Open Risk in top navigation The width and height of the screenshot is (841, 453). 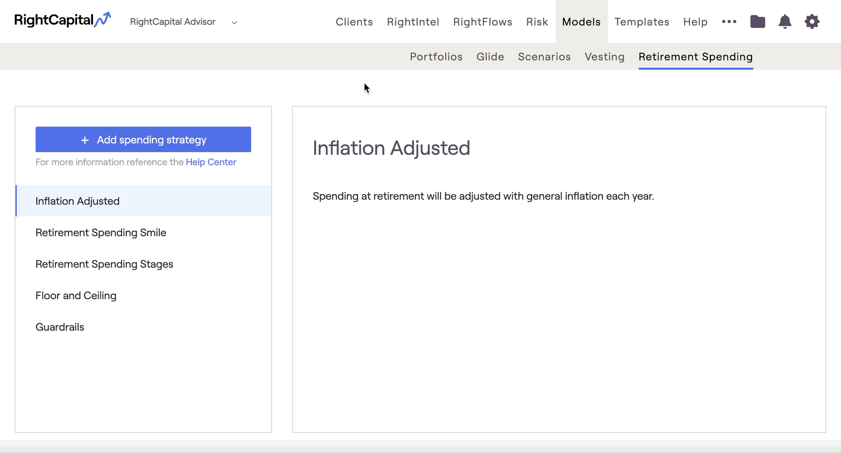tap(537, 22)
